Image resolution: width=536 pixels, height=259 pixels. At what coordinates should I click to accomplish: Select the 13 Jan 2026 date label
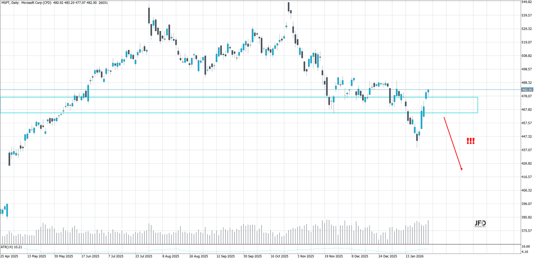[414, 256]
